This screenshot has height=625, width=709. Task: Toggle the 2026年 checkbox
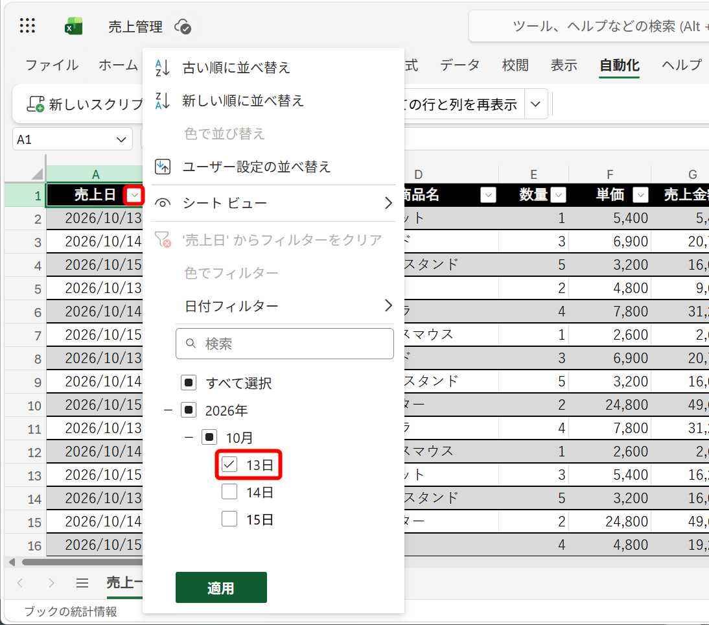pyautogui.click(x=189, y=410)
